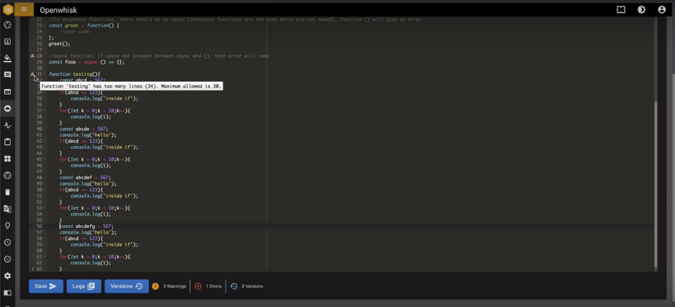This screenshot has height=307, width=675.
Task: Click 'const greet = function() {' line 23
Action: point(84,26)
